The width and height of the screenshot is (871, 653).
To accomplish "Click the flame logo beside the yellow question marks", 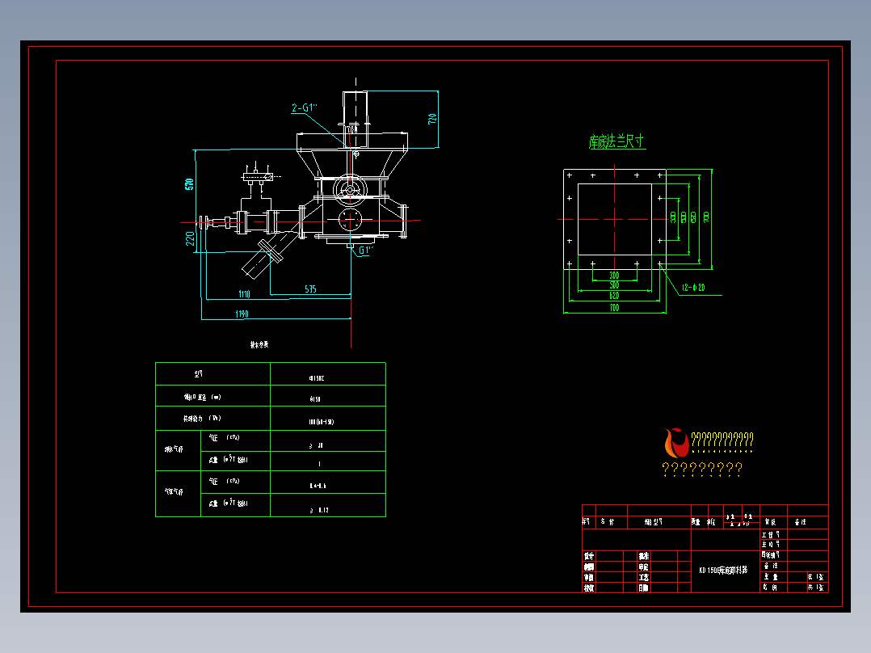I will [x=676, y=443].
